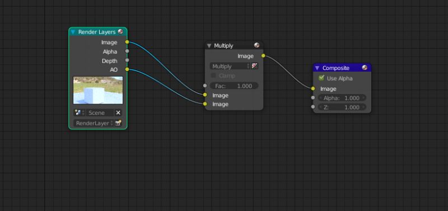Collapse the Multiply node
Viewport: 448px width, 211px height.
click(209, 46)
